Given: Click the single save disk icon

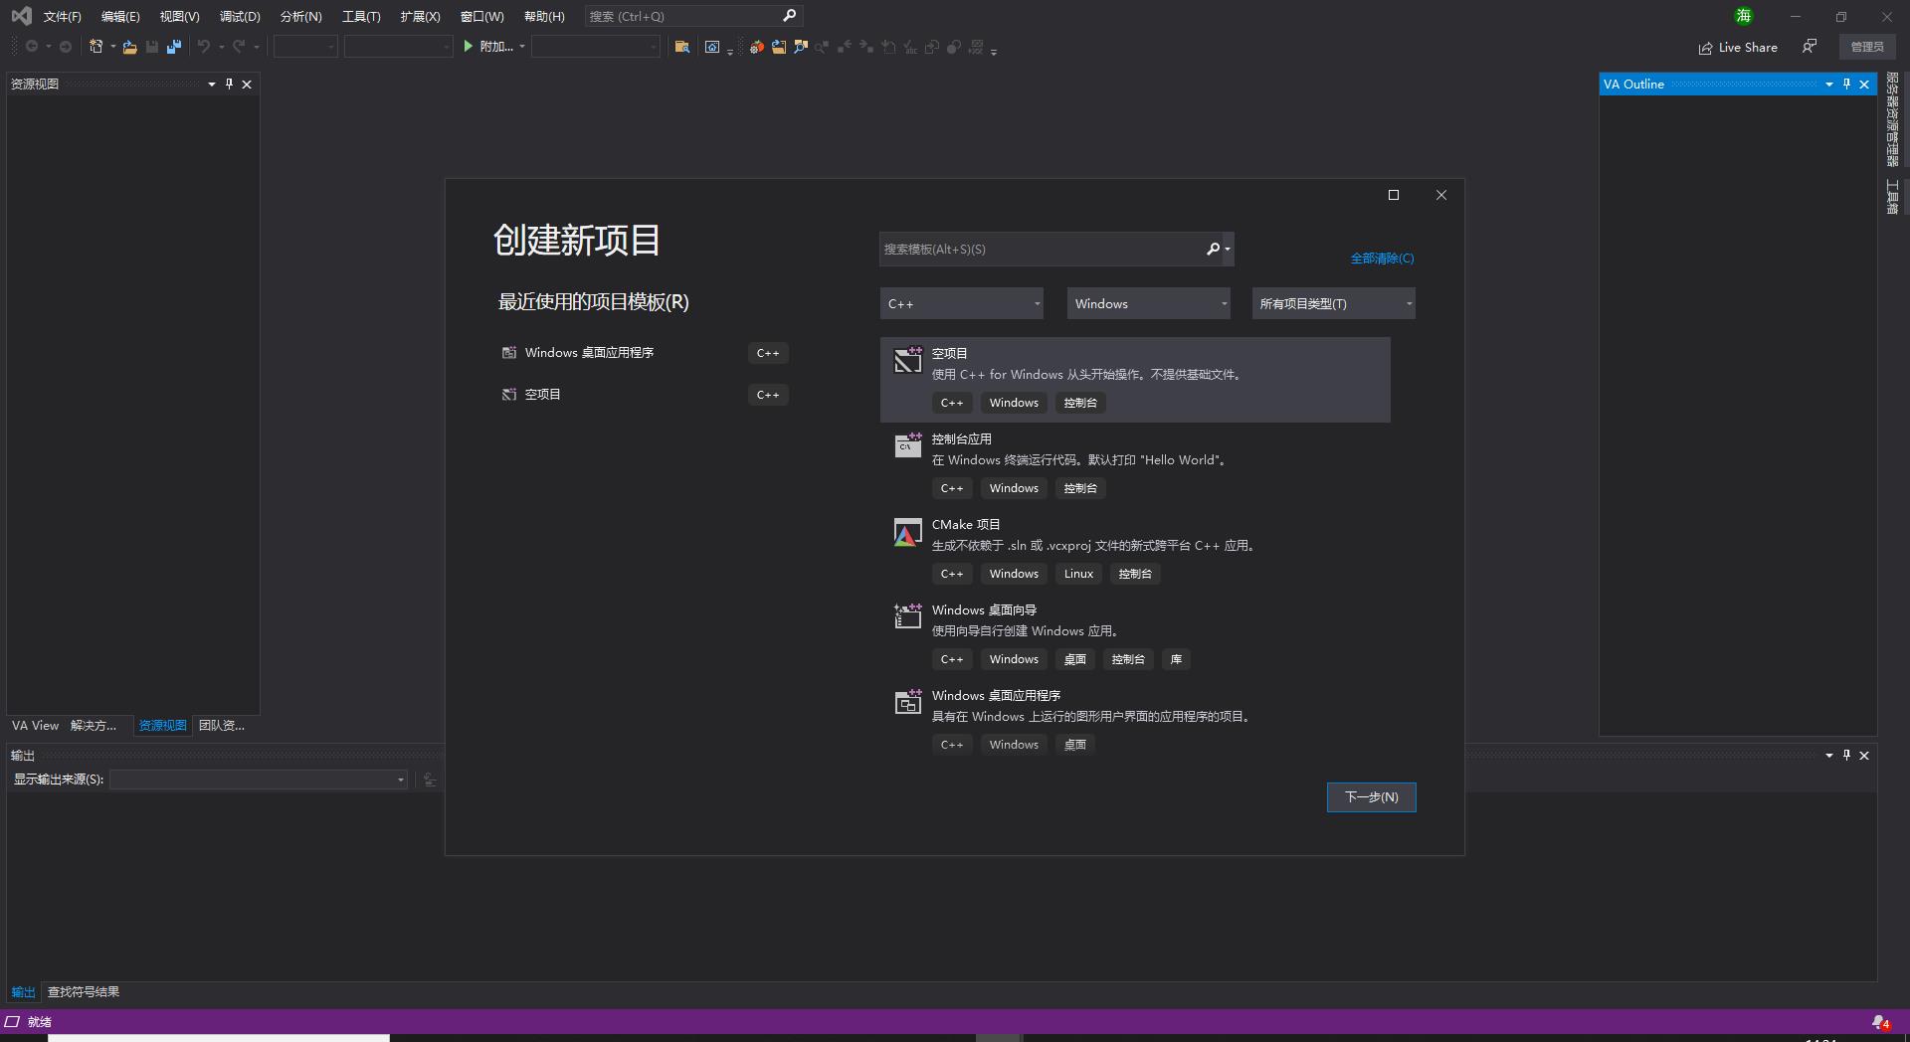Looking at the screenshot, I should (x=152, y=47).
